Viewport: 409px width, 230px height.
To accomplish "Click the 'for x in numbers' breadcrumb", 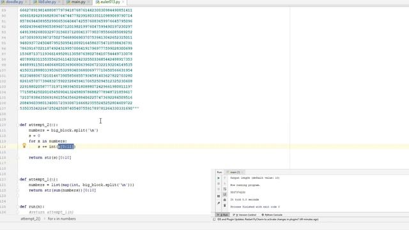I will (x=62, y=218).
